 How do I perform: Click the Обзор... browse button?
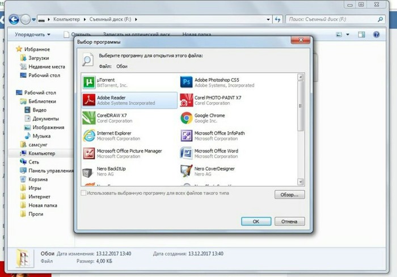coord(289,194)
